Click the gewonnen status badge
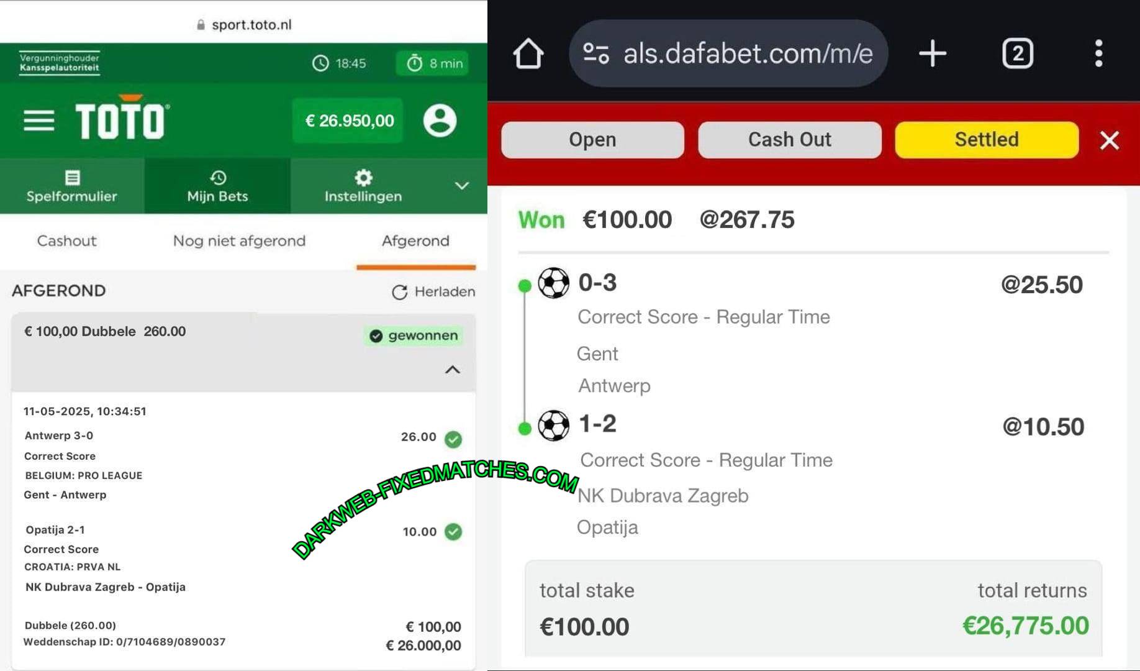 413,335
